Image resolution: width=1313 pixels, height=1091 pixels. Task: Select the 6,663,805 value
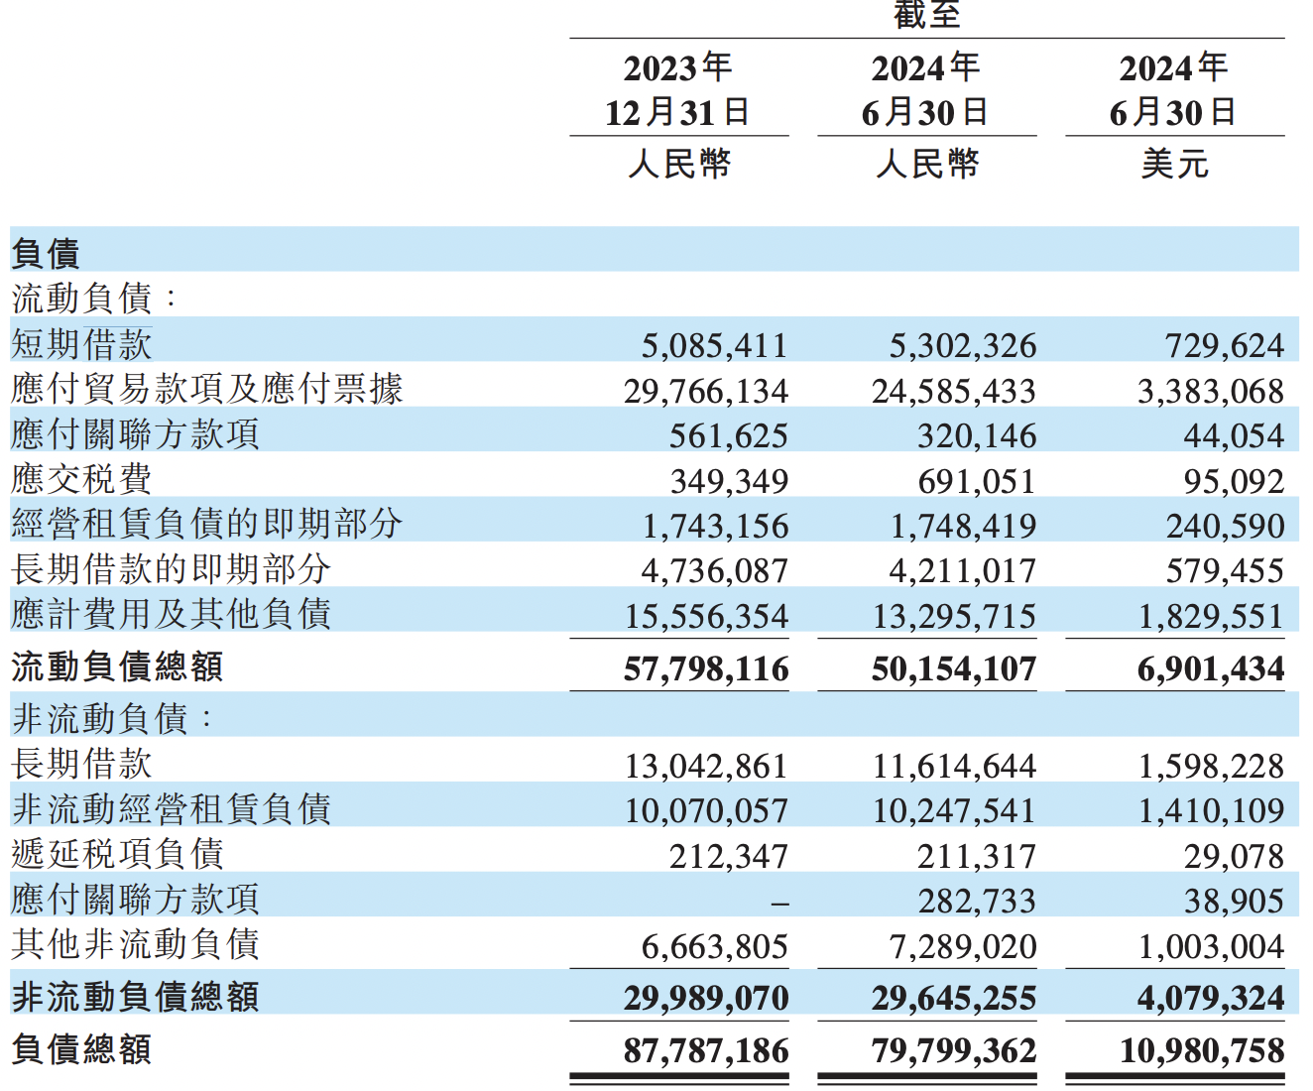point(714,947)
